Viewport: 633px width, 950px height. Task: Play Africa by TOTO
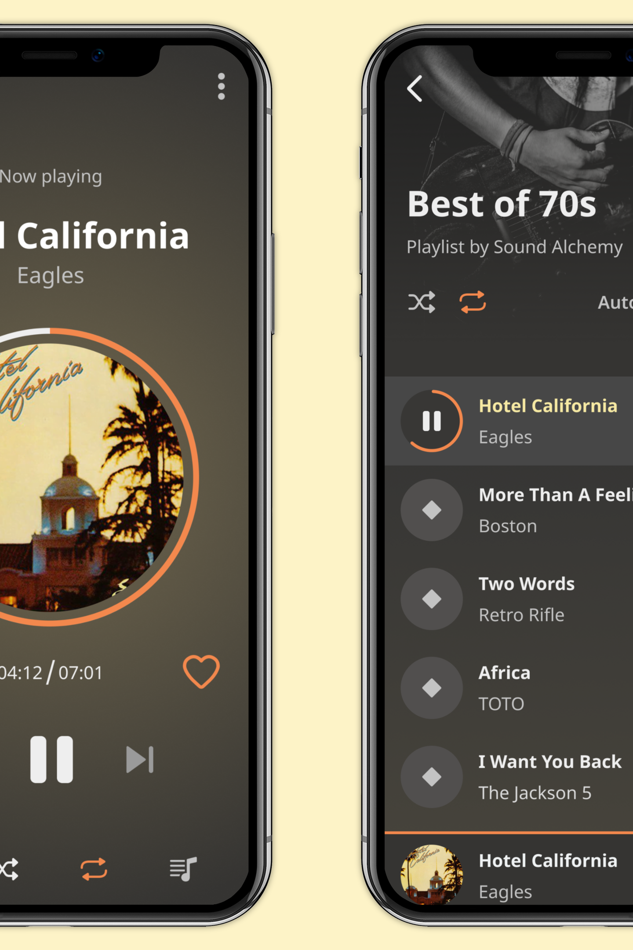coord(432,688)
